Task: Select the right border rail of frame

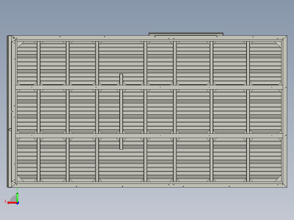Action: tap(284, 112)
